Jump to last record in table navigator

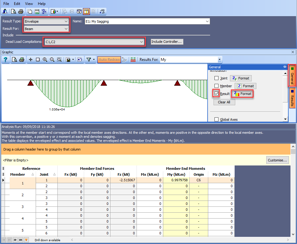tap(21, 240)
